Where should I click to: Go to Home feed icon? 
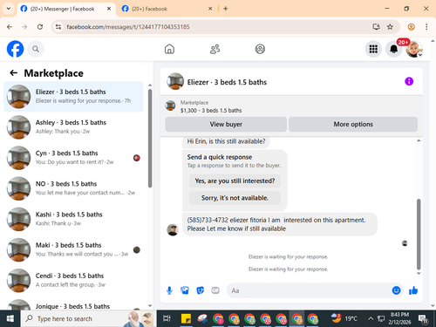tap(169, 49)
